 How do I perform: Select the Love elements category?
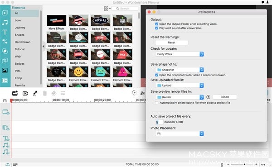tap(18, 20)
